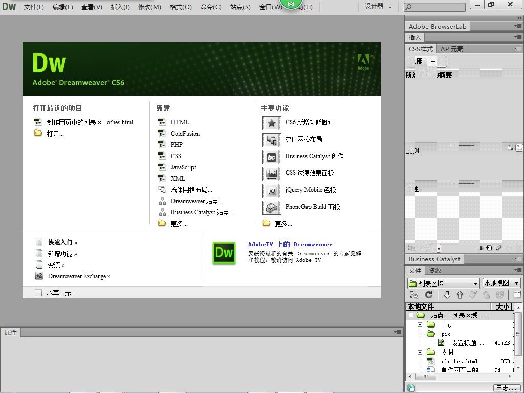Click the show only set properties icon
The width and height of the screenshot is (524, 393).
click(435, 248)
